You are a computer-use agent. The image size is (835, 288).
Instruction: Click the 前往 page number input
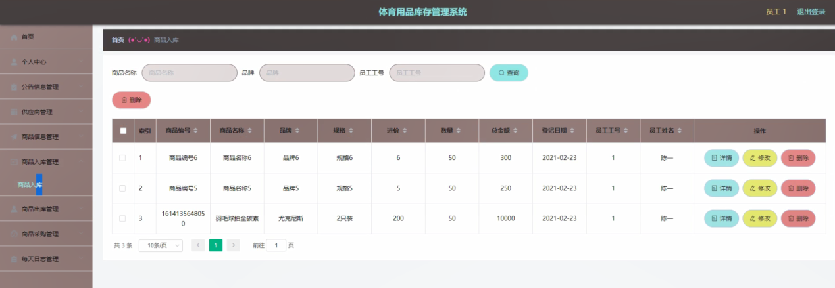(276, 245)
